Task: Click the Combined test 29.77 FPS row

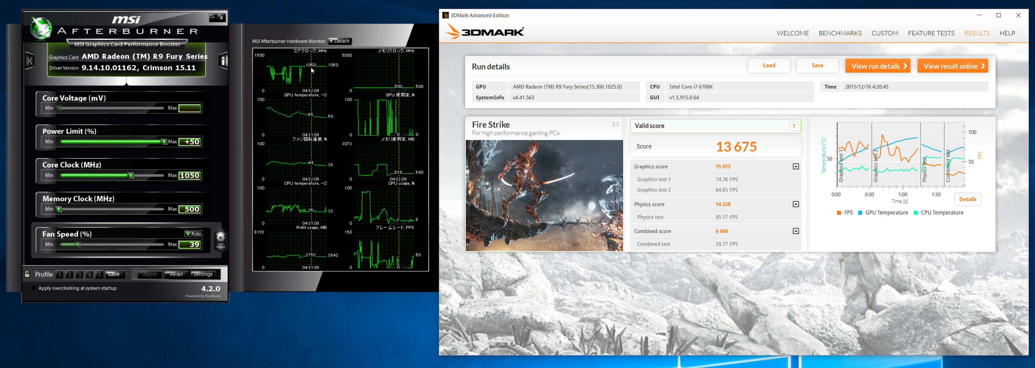Action: (715, 244)
